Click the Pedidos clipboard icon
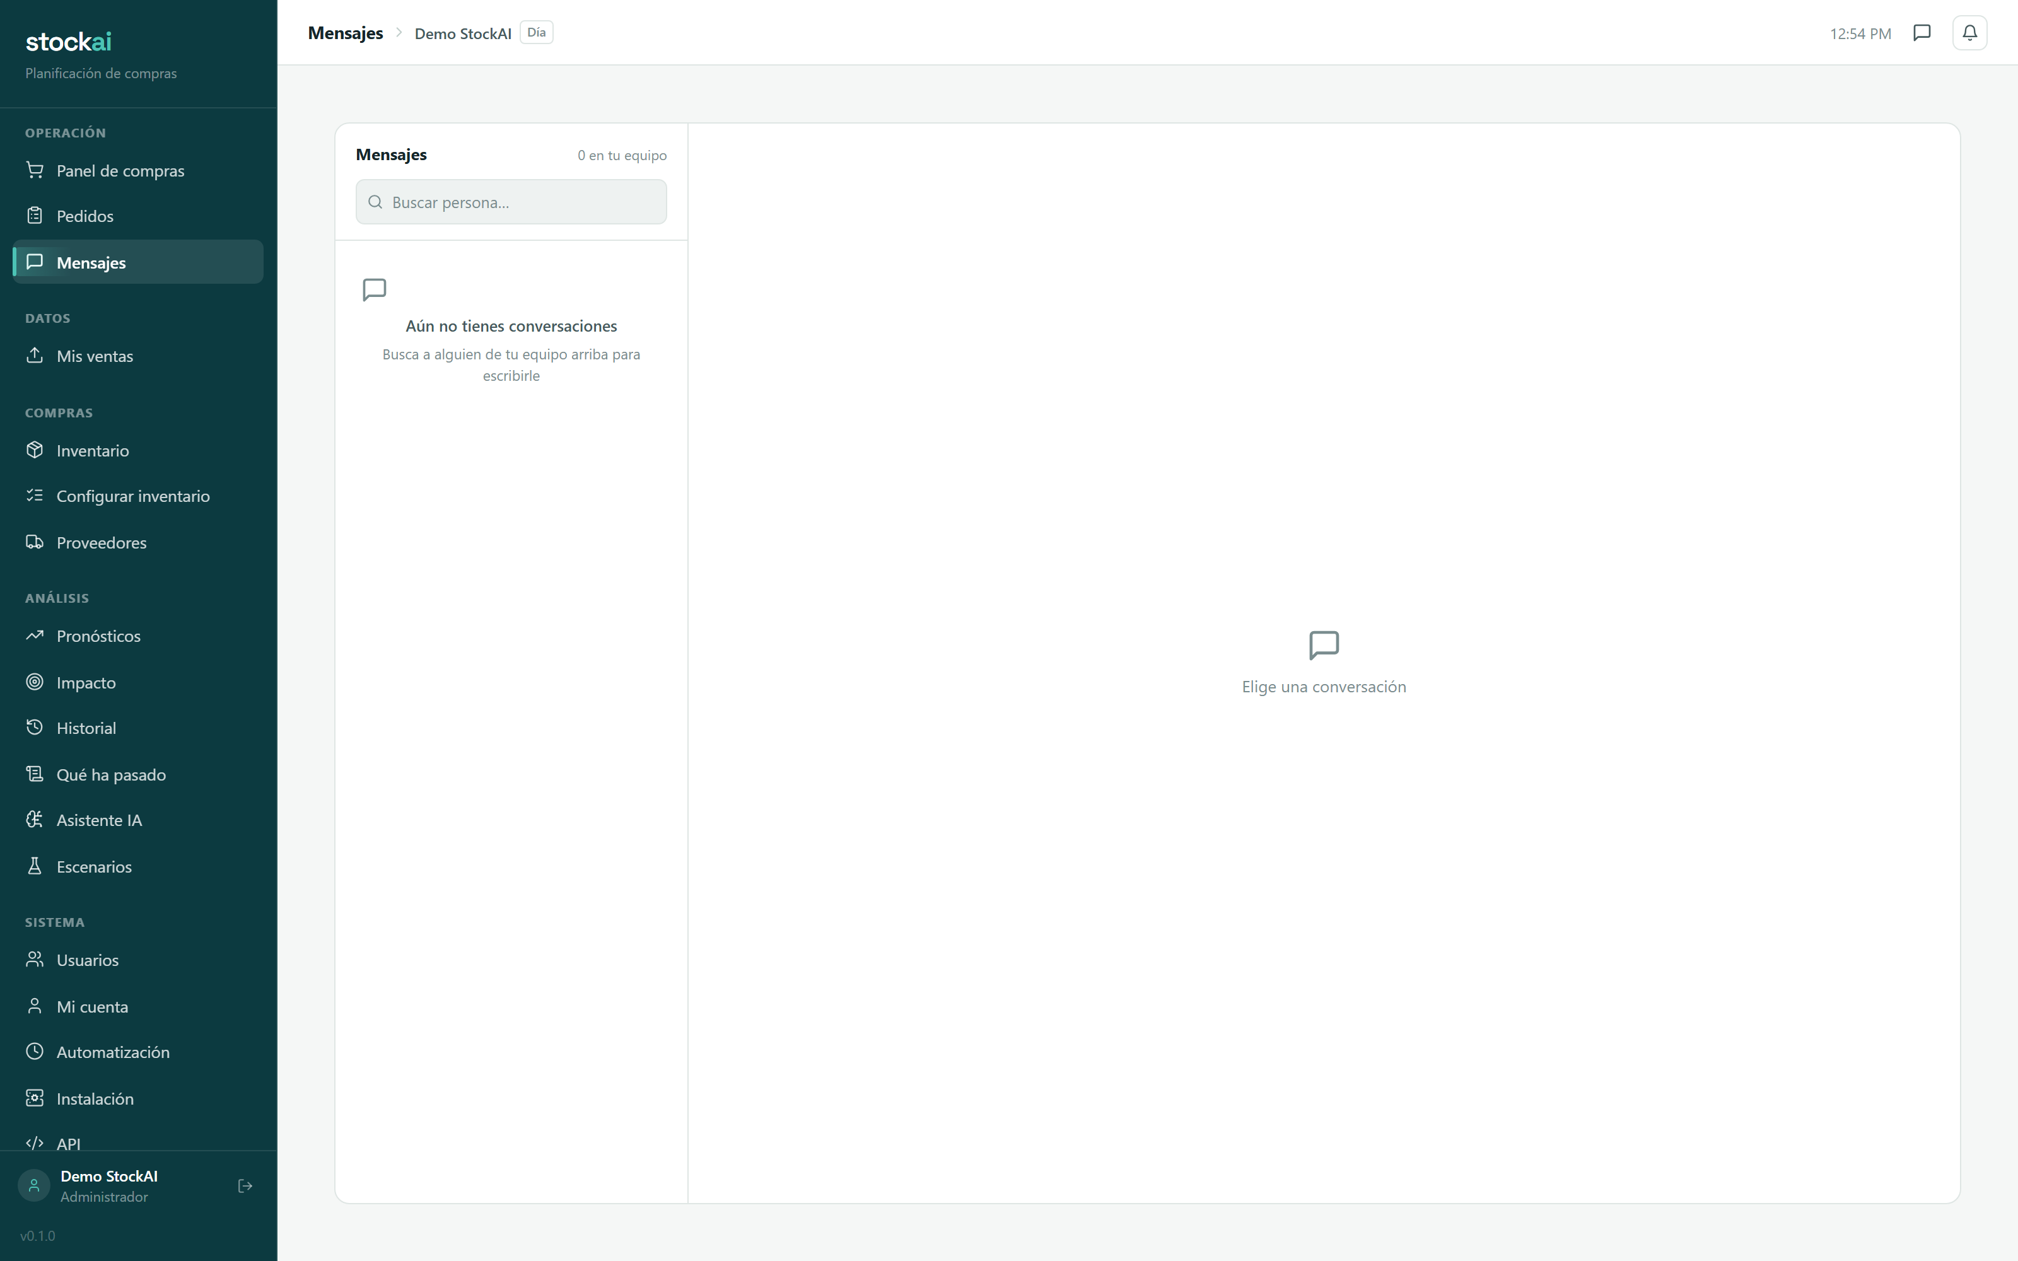 click(34, 216)
